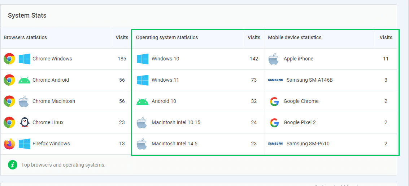
Task: Select the Browsers statistics column header
Action: [x=25, y=37]
